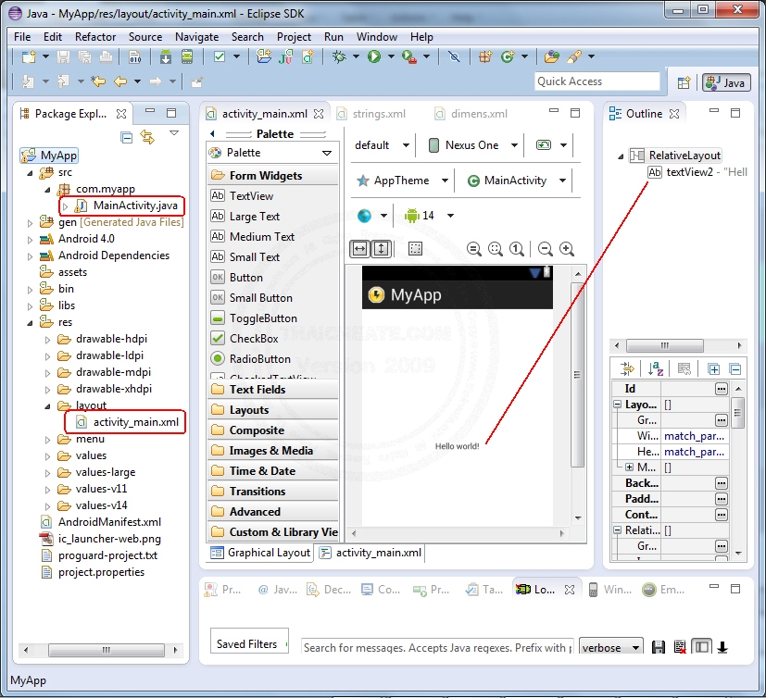Click the Java perspective button
Image resolution: width=766 pixels, height=698 pixels.
(x=725, y=82)
